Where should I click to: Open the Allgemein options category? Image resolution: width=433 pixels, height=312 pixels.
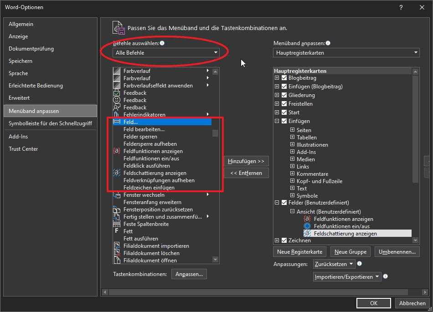pos(50,24)
